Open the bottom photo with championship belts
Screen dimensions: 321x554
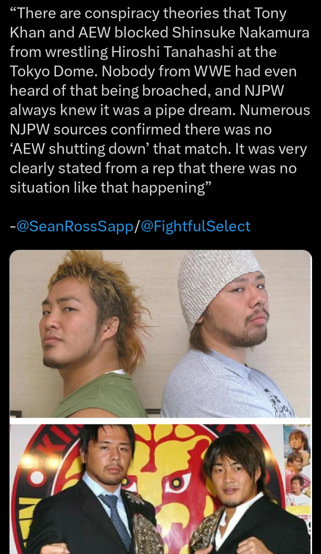coord(160,489)
